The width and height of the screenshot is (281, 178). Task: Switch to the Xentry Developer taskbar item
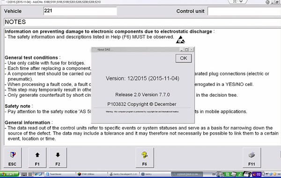tap(124, 174)
